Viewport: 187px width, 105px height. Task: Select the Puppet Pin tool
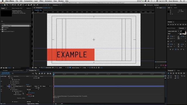tap(37, 5)
